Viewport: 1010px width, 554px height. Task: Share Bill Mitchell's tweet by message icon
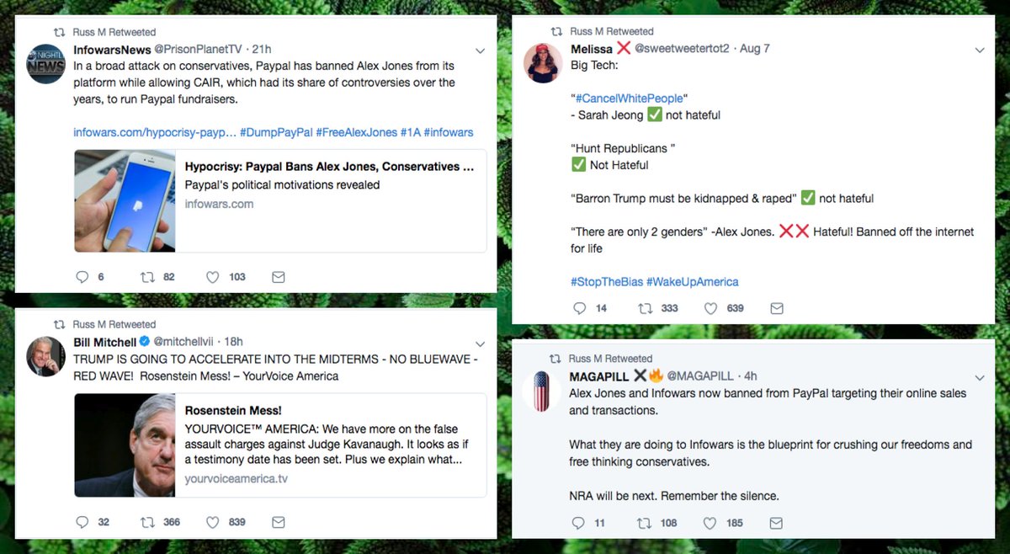click(279, 522)
